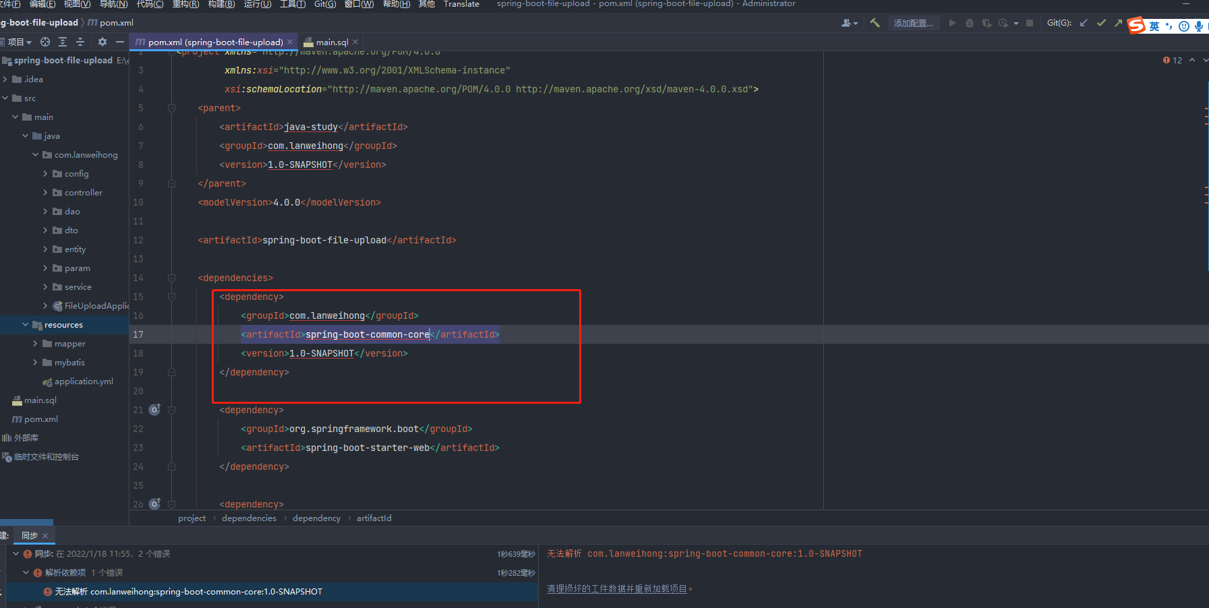
Task: Click the Select Opened File locate icon
Action: [x=45, y=42]
